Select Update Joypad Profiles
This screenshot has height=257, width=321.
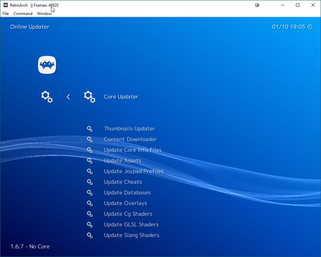[133, 171]
